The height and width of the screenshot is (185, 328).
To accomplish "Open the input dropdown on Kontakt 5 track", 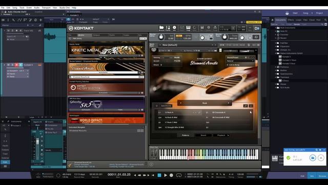I will click(x=18, y=74).
